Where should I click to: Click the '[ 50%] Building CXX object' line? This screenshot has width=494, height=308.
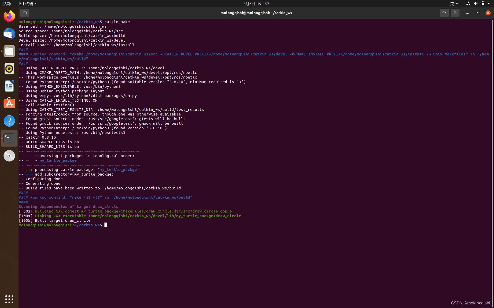125,211
